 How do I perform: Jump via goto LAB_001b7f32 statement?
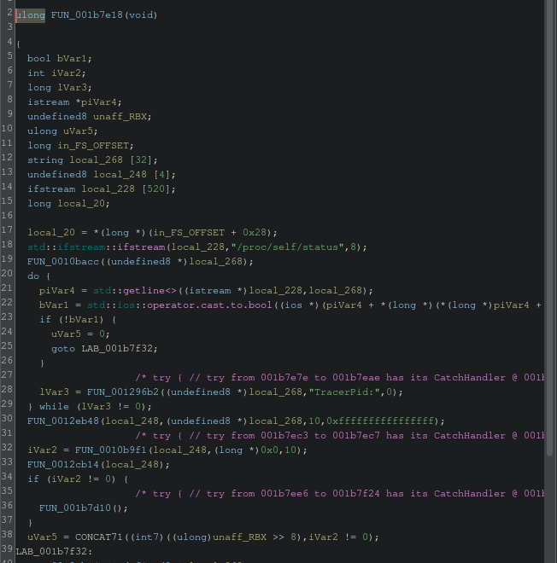point(104,348)
